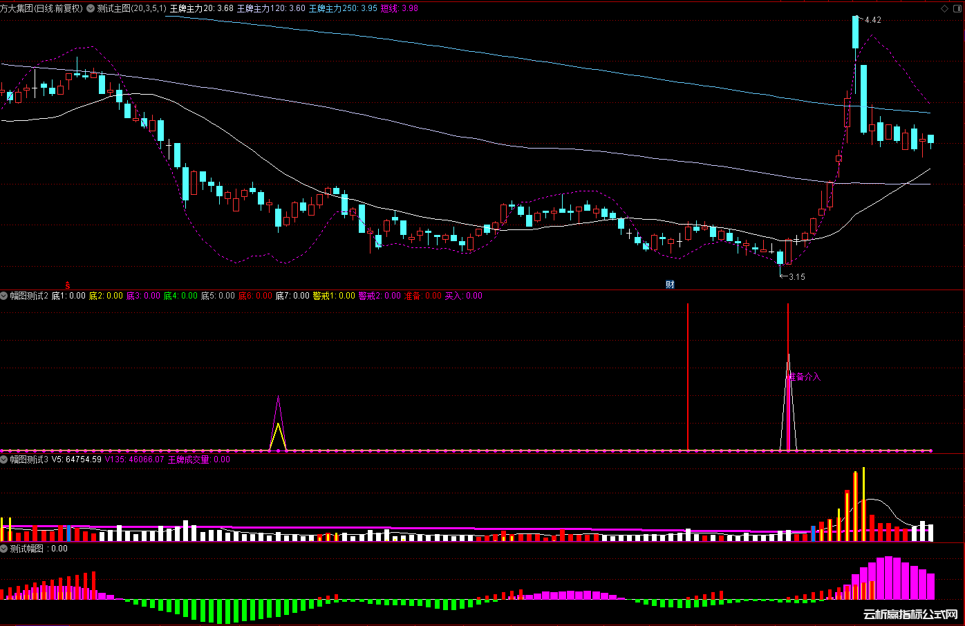Viewport: 965px width, 626px height.
Task: Click the red S marker below chart
Action: pyautogui.click(x=68, y=285)
